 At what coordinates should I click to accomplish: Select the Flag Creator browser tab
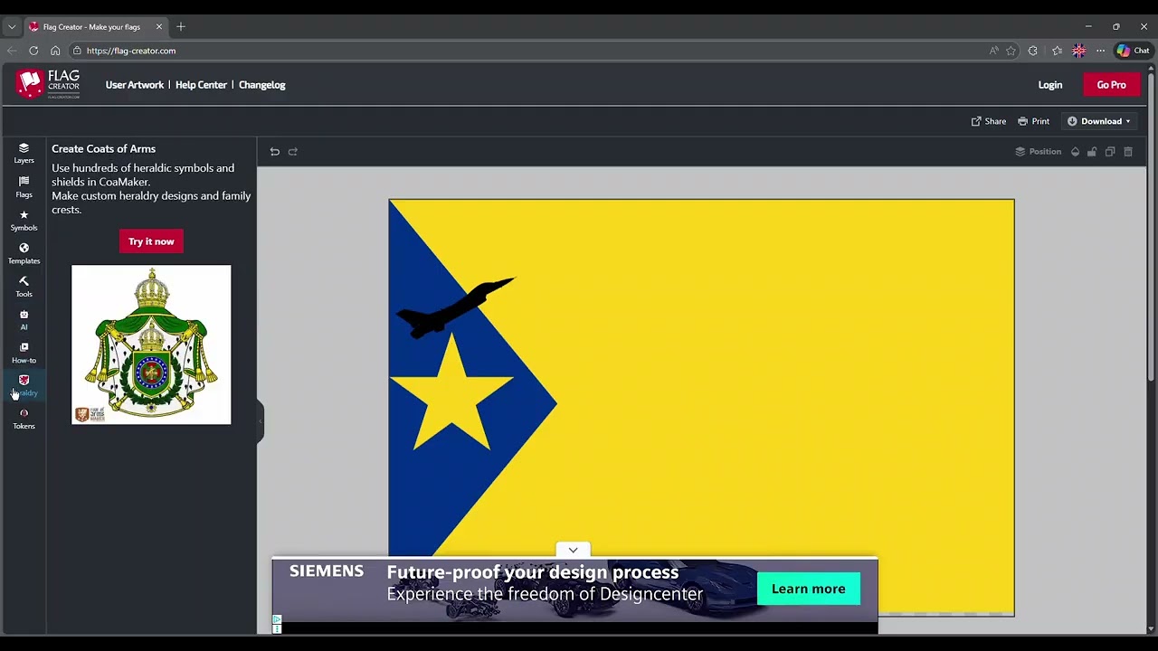point(96,26)
